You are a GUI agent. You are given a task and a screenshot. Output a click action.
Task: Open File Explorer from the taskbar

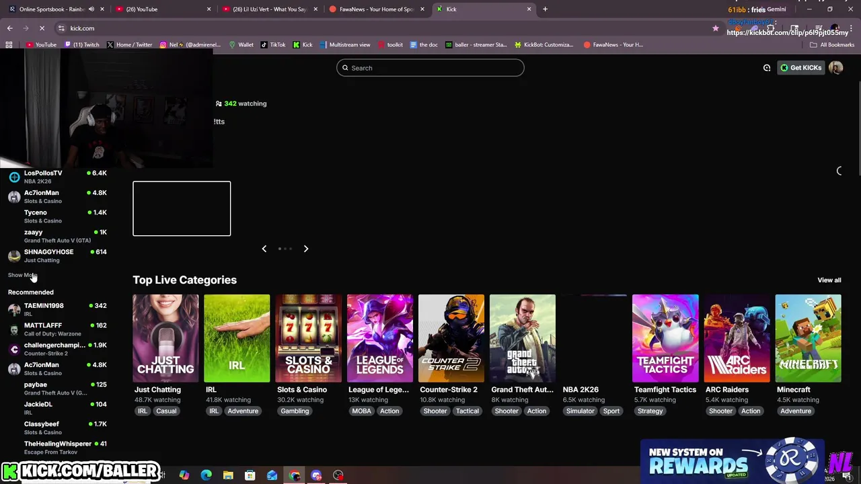click(x=228, y=476)
